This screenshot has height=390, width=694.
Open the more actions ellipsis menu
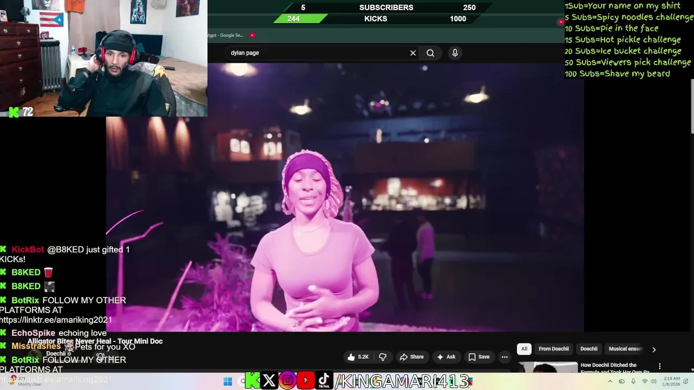pos(505,357)
